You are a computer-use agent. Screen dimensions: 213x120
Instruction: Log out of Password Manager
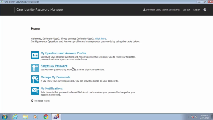pyautogui.click(x=186, y=10)
